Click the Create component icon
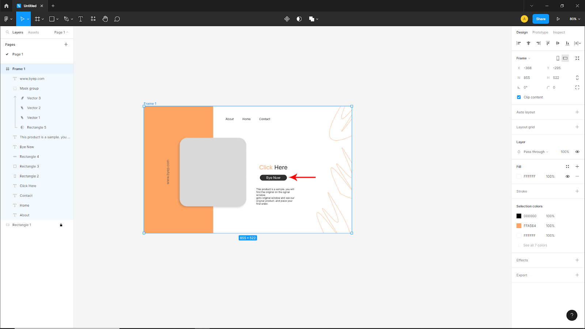Screen dimensions: 585x329 point(287,19)
